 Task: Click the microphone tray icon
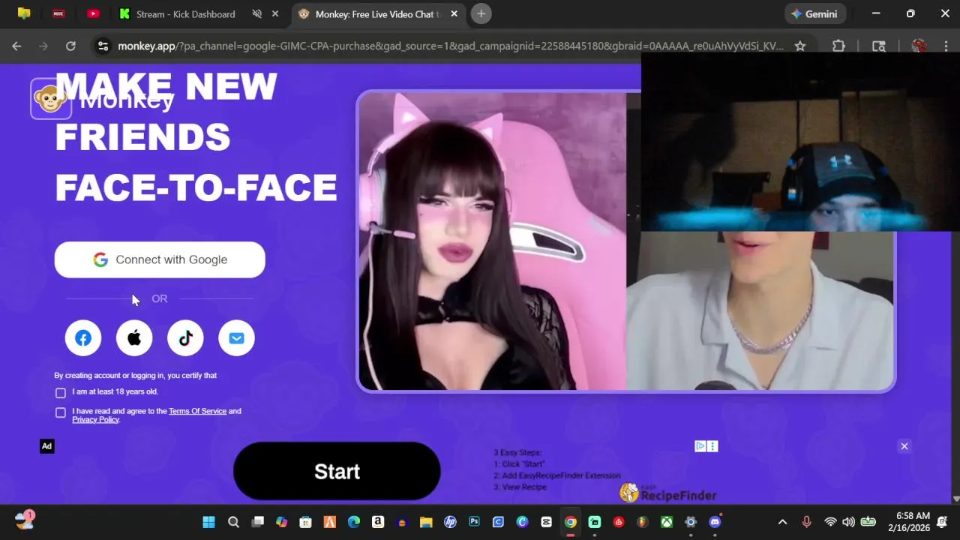tap(806, 522)
